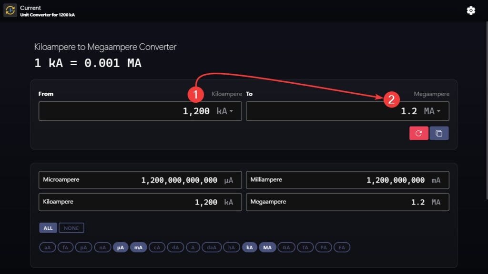Toggle the EA unit chip
Viewport: 488px width, 274px height.
pos(342,247)
